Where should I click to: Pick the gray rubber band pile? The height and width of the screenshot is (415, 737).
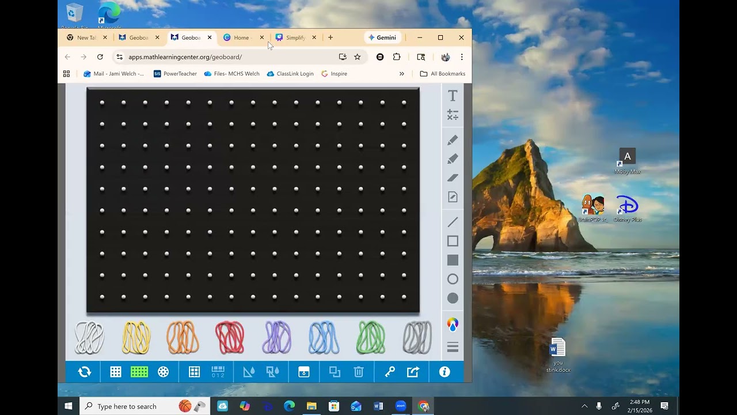(x=417, y=338)
